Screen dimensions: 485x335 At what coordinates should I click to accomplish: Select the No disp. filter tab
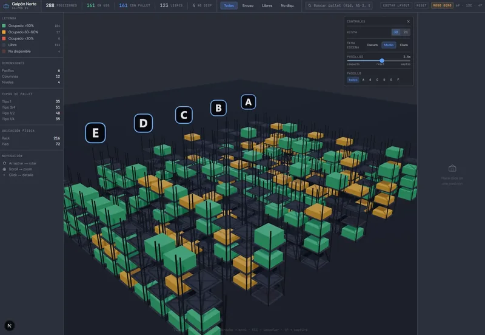287,5
